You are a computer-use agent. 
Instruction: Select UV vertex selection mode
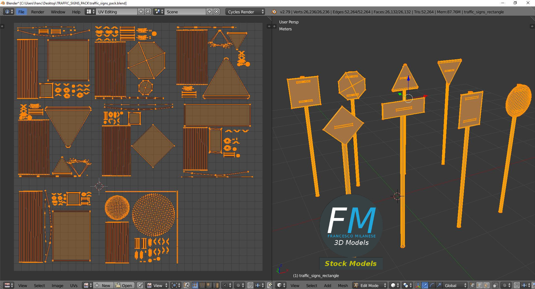(x=195, y=285)
